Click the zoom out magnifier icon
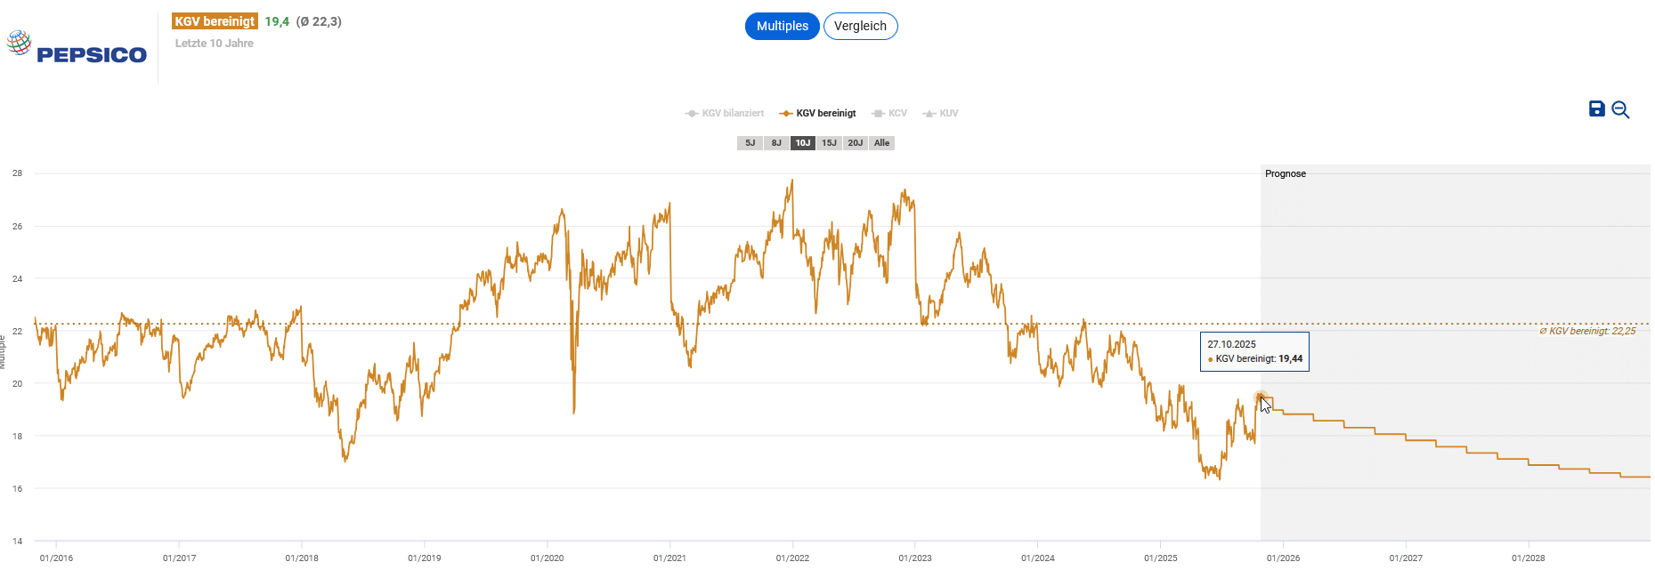Screen dimensions: 1655x570 pos(1620,109)
